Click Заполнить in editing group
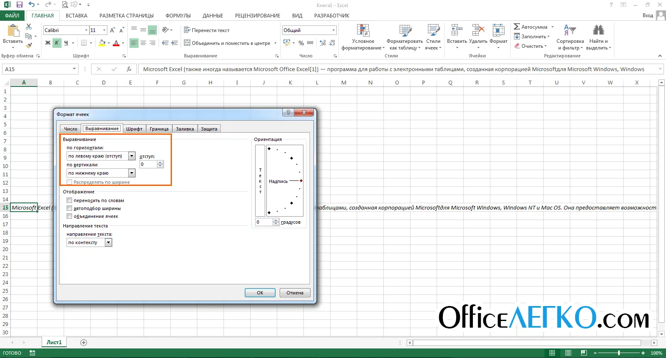The width and height of the screenshot is (666, 358). pyautogui.click(x=532, y=37)
